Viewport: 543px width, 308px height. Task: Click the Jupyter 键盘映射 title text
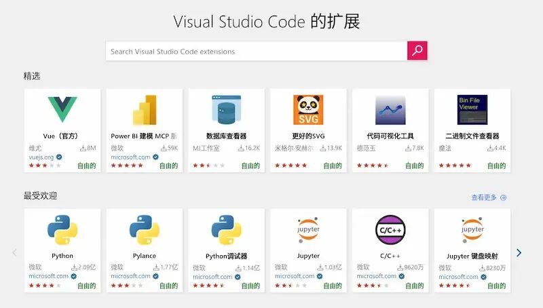[472, 256]
